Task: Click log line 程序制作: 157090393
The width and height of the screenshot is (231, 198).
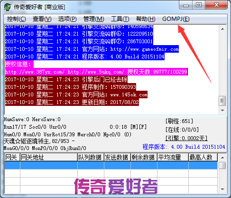Action: 71,87
